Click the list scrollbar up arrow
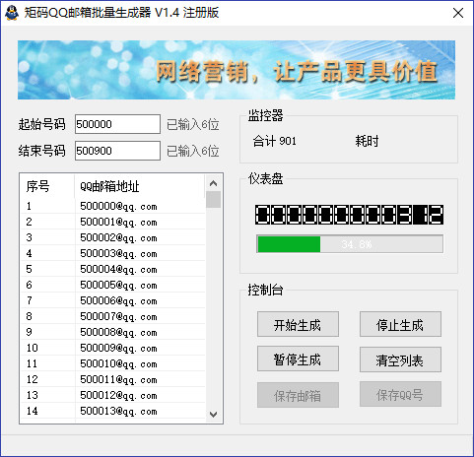 (213, 183)
